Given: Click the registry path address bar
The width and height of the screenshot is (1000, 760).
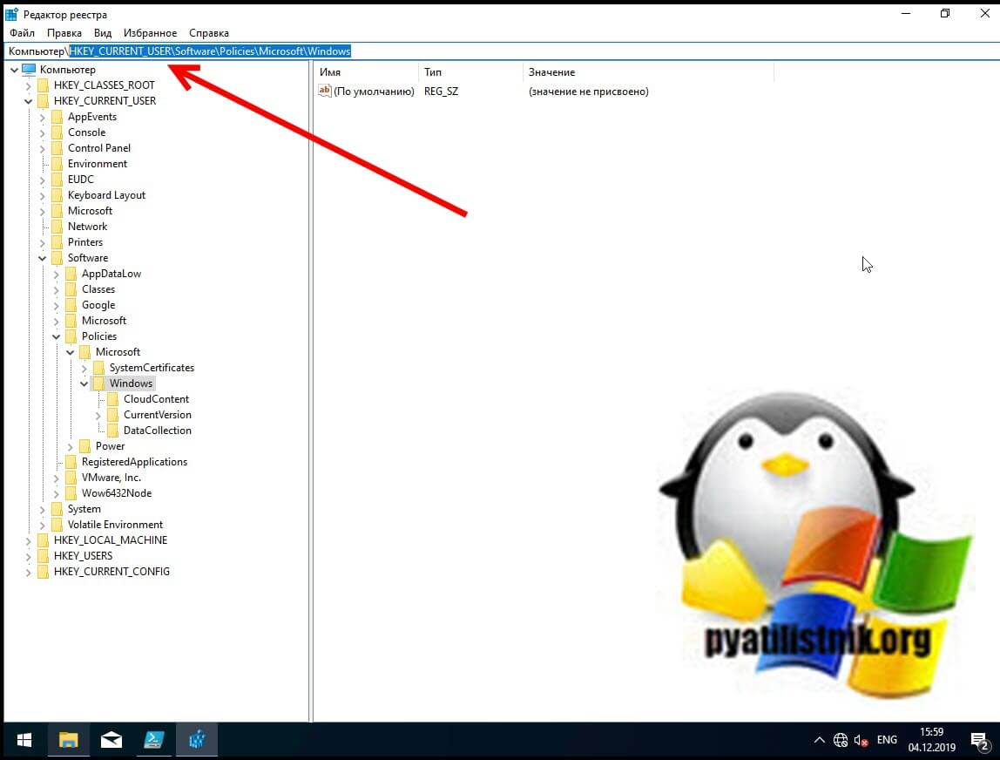Looking at the screenshot, I should pyautogui.click(x=500, y=51).
